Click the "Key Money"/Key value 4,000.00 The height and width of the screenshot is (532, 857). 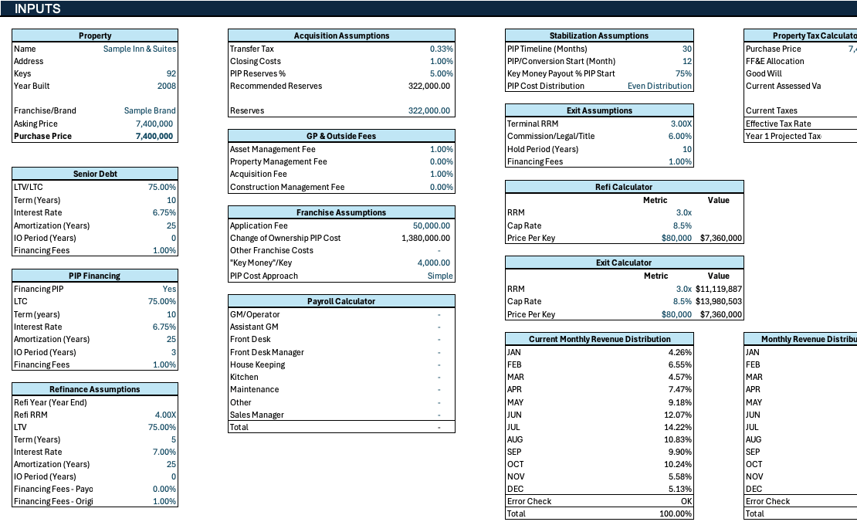tap(433, 263)
